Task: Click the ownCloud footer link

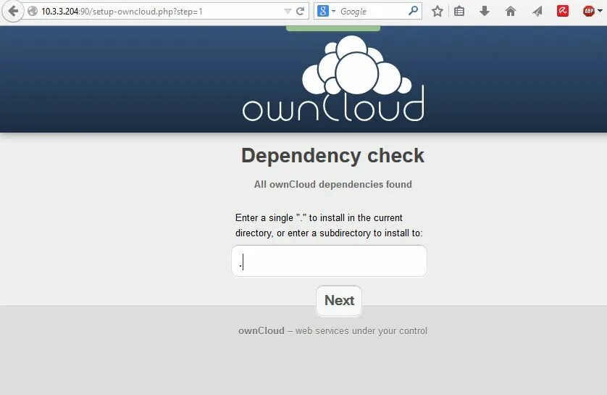Action: (261, 330)
